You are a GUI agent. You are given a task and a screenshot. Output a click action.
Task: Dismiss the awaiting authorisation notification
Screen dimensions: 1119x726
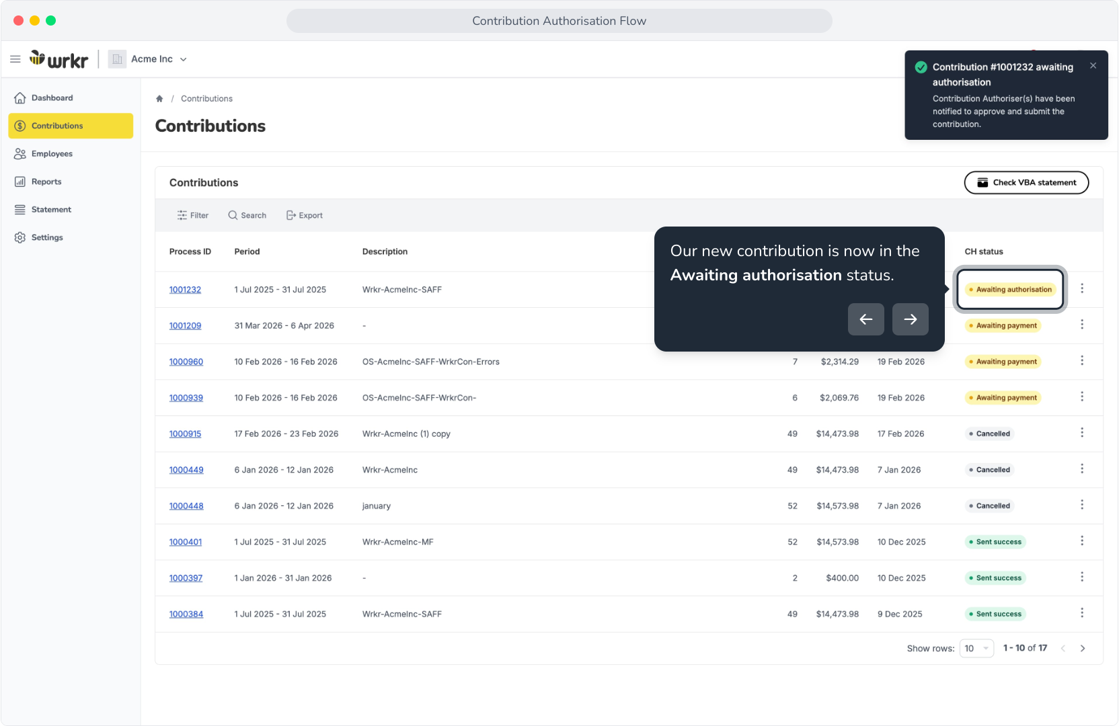point(1093,66)
